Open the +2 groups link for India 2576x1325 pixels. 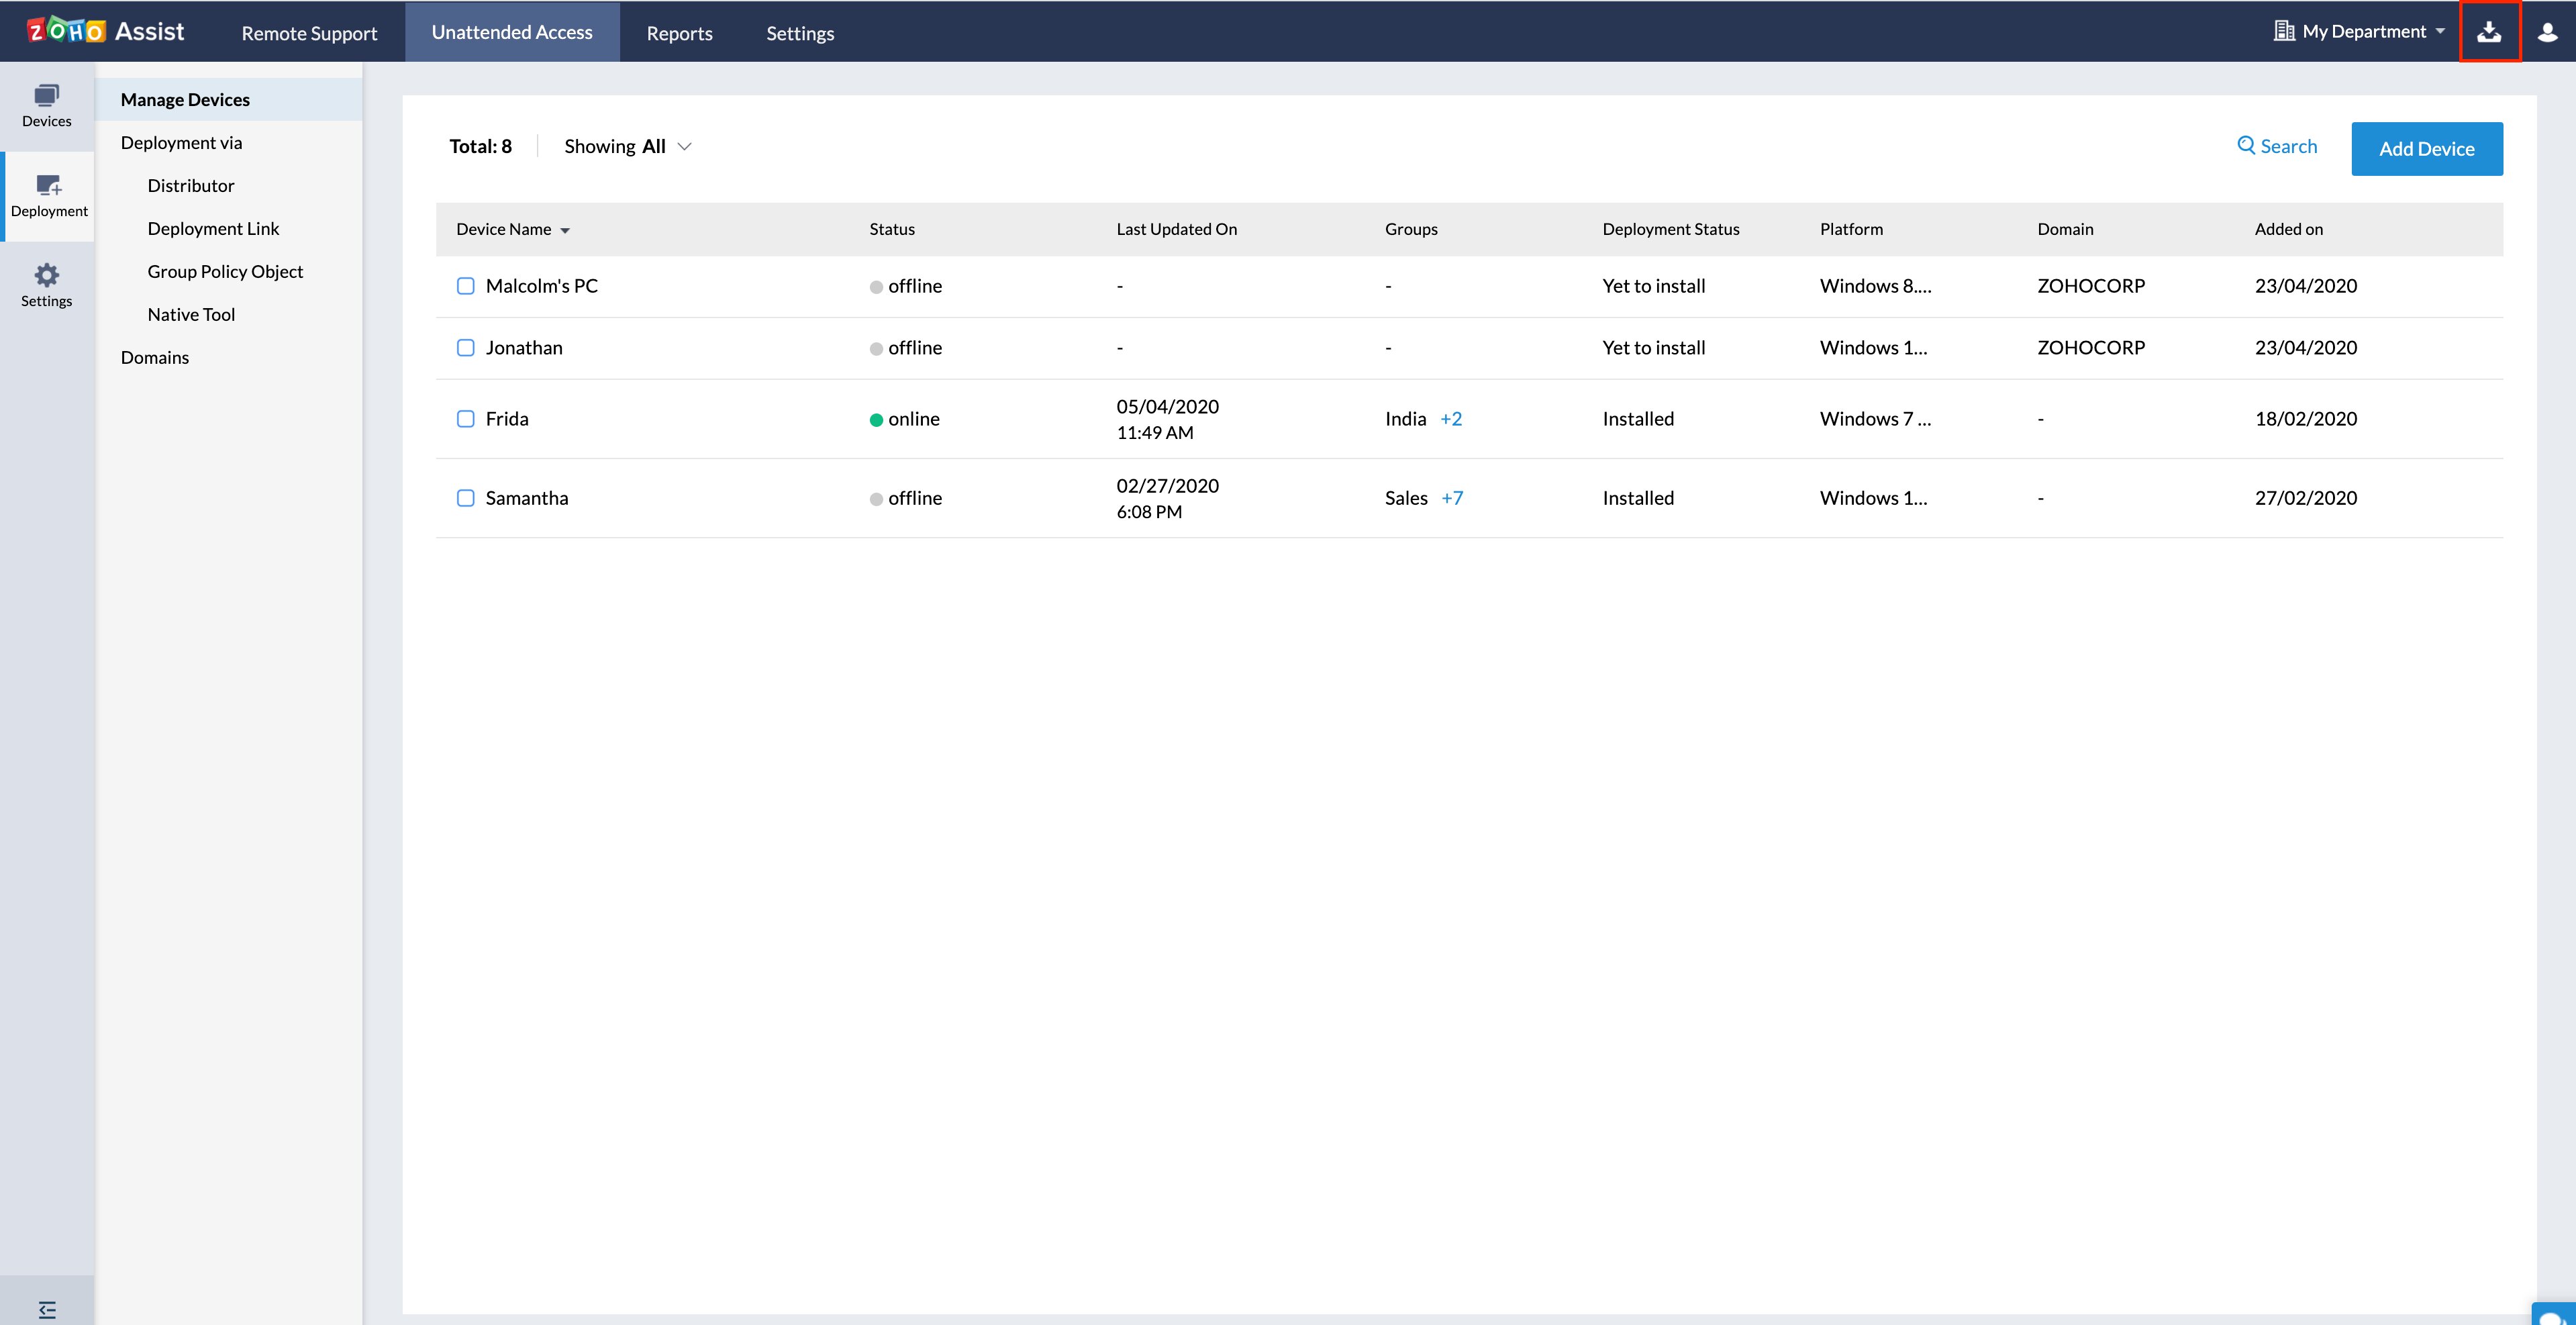tap(1452, 419)
